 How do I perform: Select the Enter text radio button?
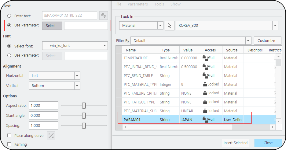[x=9, y=16]
